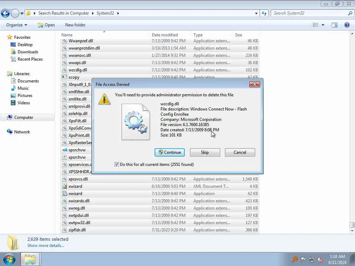Click wwansvc.dll file icon
This screenshot has height=266, width=355.
64,55
